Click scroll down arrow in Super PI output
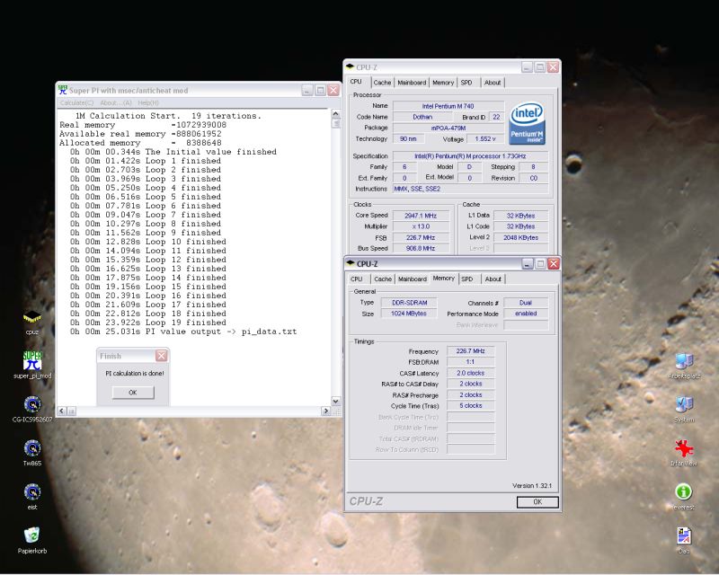This screenshot has height=575, width=719. click(335, 402)
